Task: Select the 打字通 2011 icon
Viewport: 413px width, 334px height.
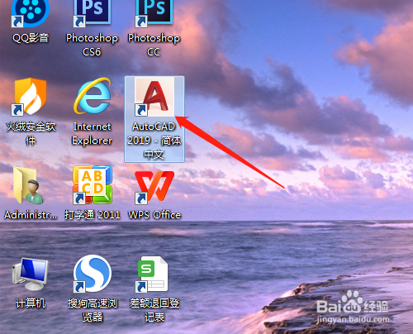Action: click(x=93, y=185)
